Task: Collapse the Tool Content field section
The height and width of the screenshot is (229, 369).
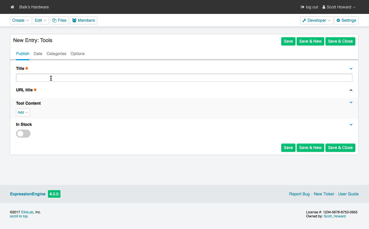Action: tap(351, 102)
